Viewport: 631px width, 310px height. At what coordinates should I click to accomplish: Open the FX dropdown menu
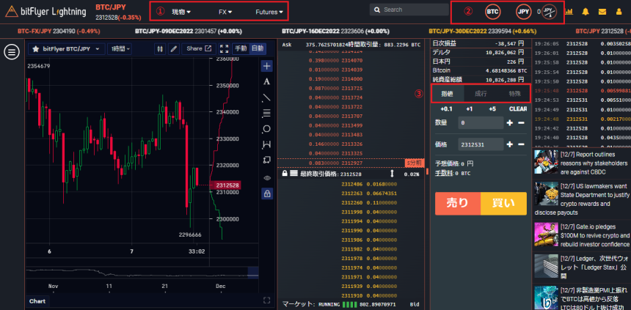(225, 12)
